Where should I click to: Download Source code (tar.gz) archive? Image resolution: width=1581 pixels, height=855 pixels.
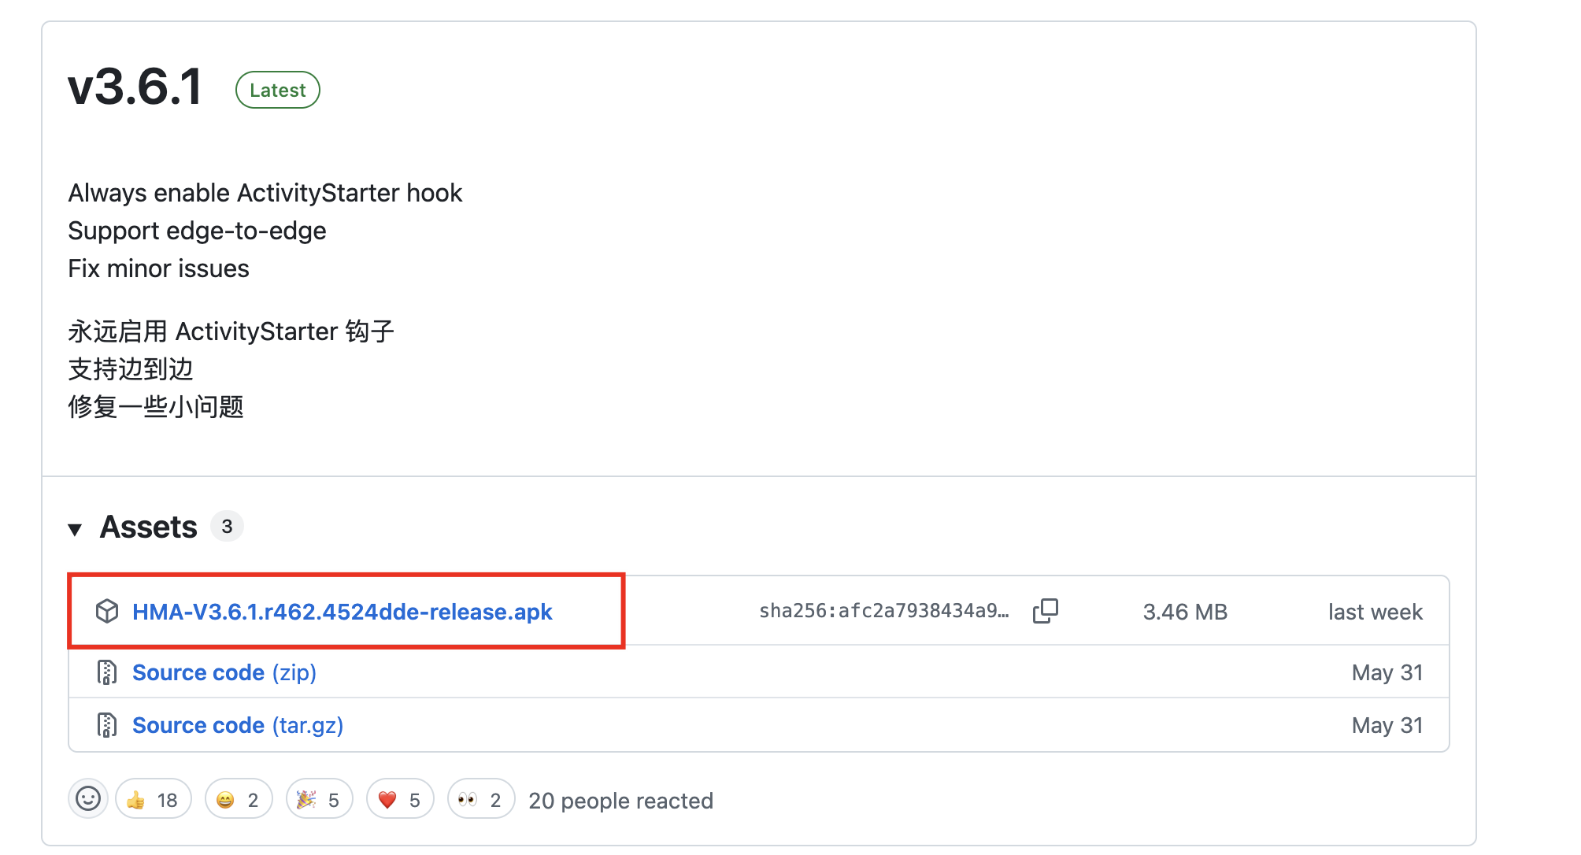pyautogui.click(x=237, y=725)
